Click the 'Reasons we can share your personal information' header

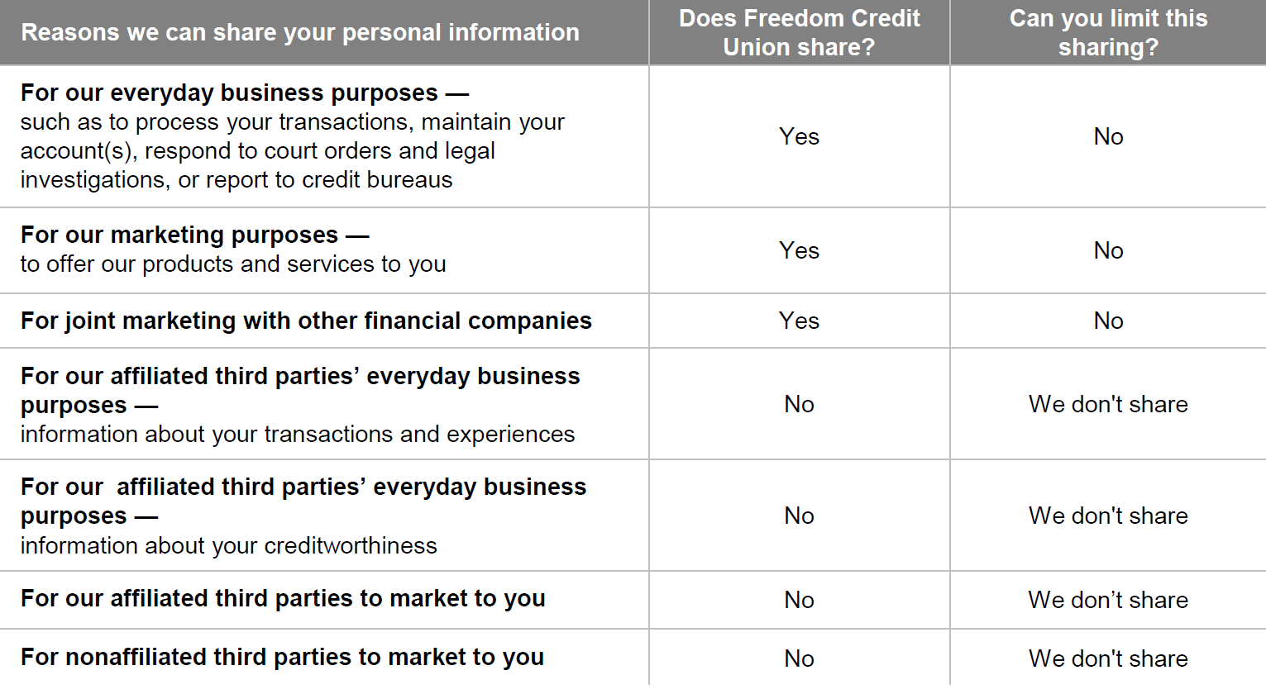click(299, 32)
